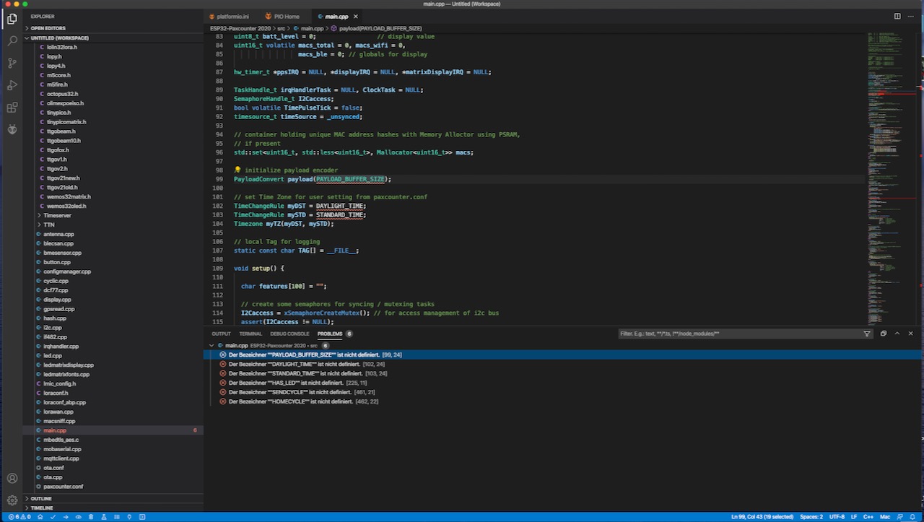
Task: Open the Explorer view in activity bar
Action: (x=12, y=19)
